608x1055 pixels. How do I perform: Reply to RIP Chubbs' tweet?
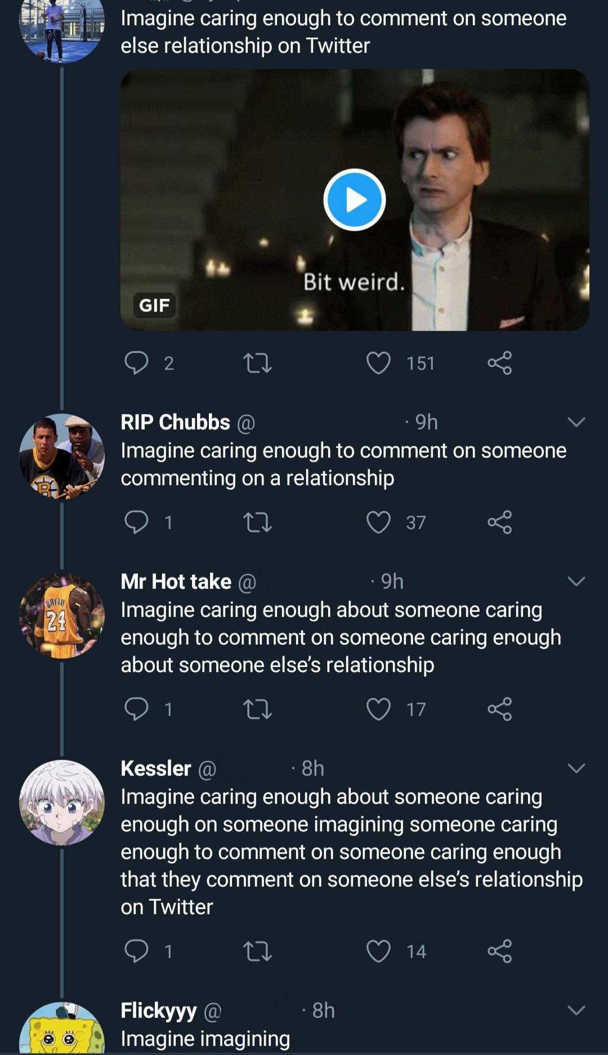136,522
